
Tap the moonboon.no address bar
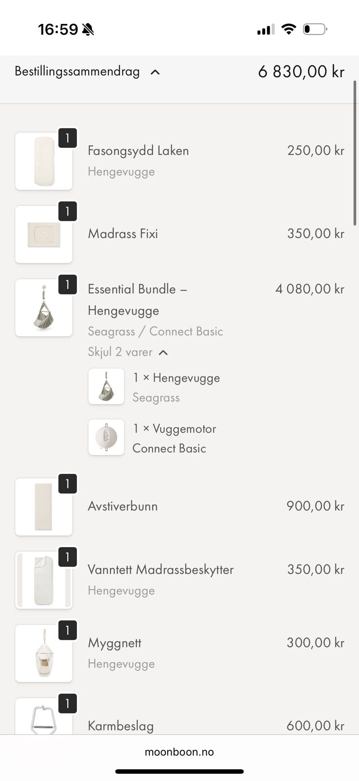click(x=179, y=752)
